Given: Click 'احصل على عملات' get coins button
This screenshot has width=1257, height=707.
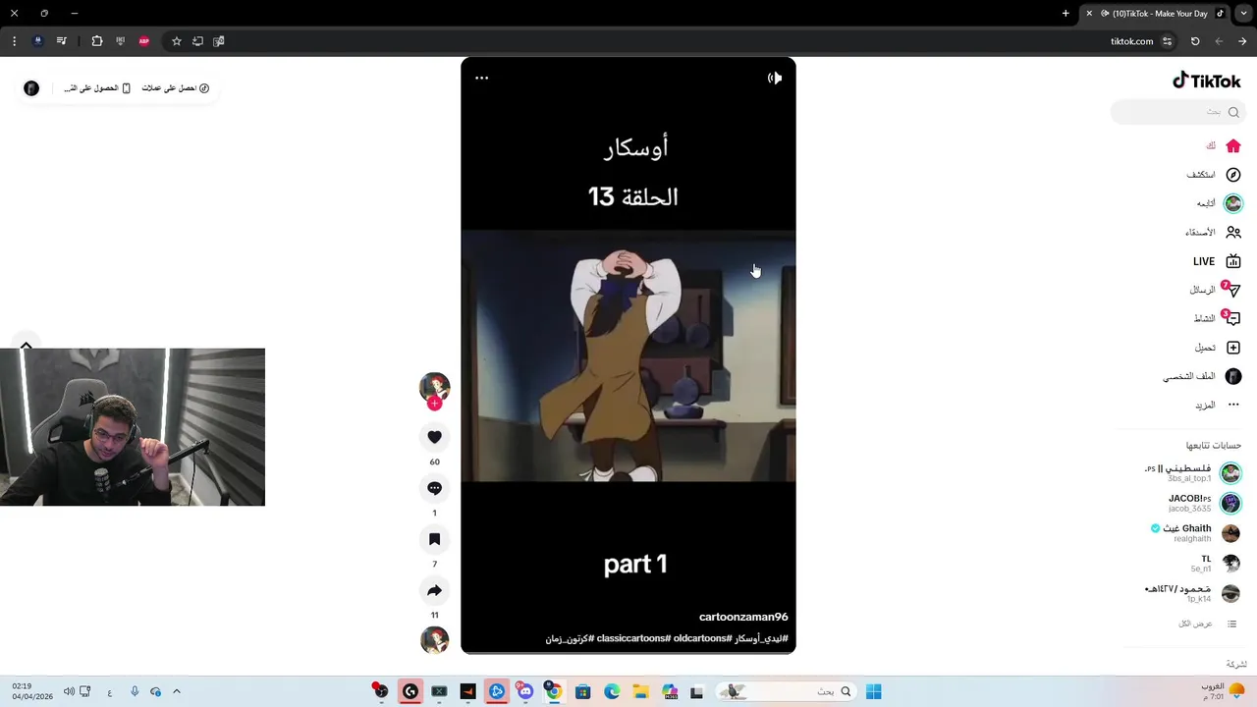Looking at the screenshot, I should pyautogui.click(x=176, y=88).
